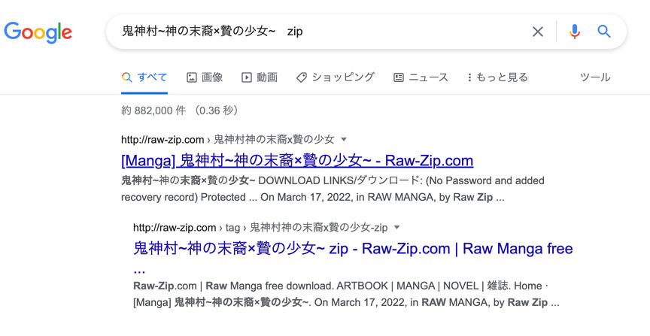650x336 pixels.
Task: Expand the もっと見る menu
Action: coord(497,77)
